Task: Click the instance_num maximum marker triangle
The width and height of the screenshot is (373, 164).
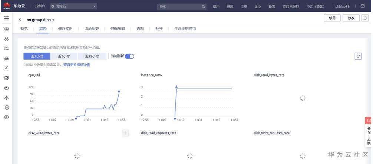Action: coord(176,87)
